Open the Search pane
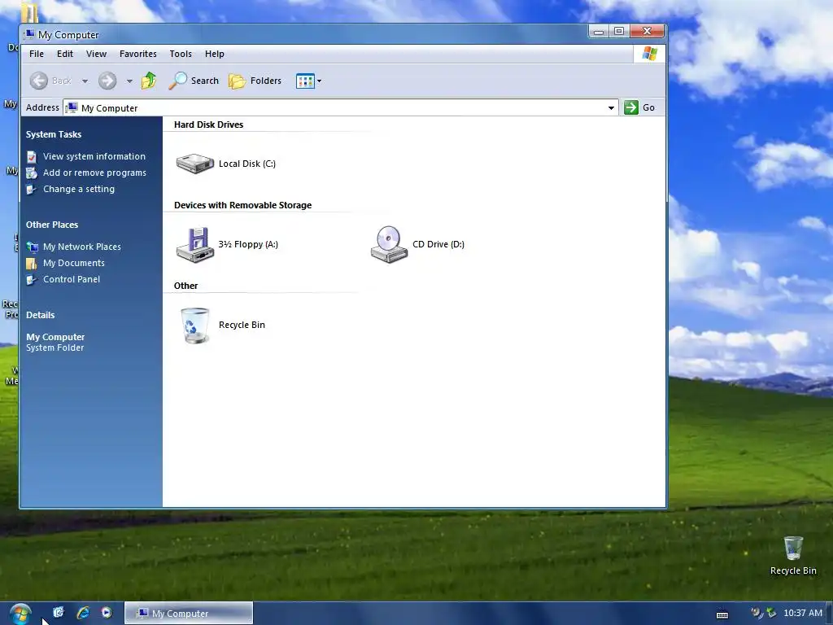Screen dimensions: 833x625 (194, 81)
